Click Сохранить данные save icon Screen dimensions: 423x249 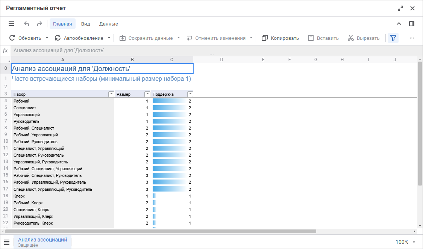coord(123,38)
